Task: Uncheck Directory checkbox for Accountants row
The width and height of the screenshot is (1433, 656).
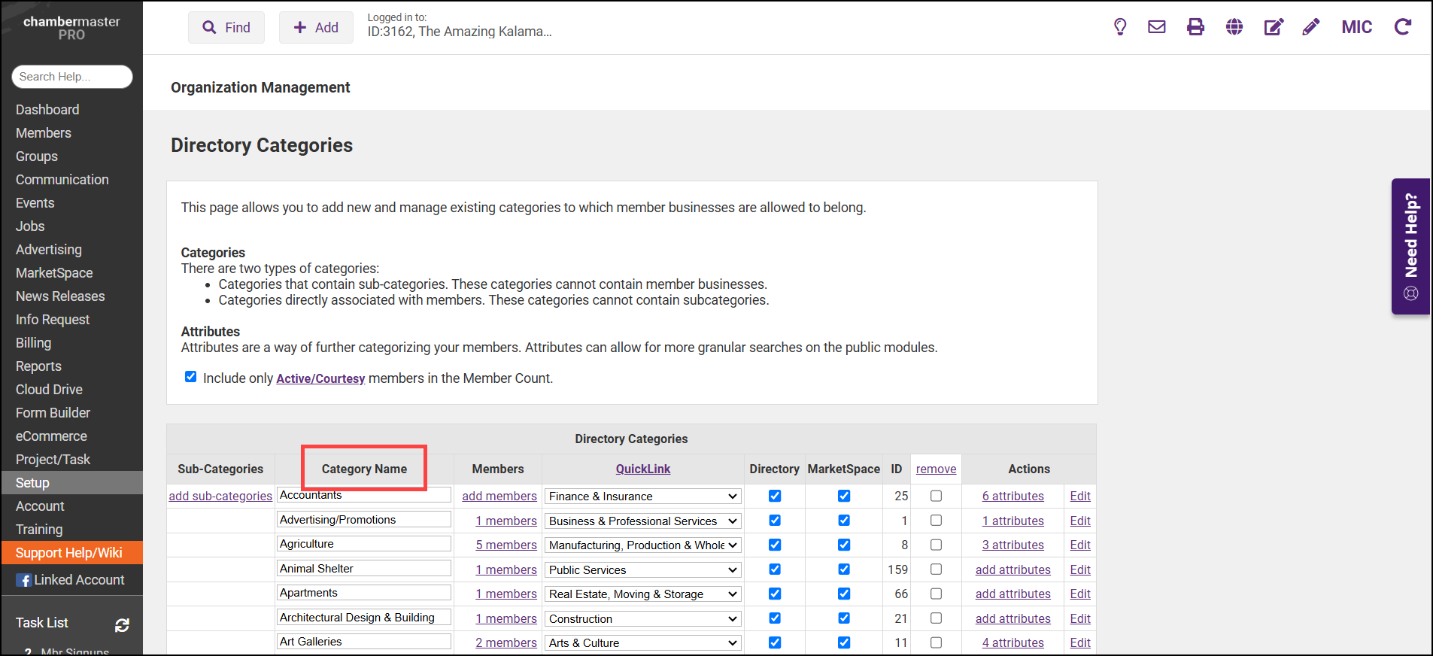Action: click(x=775, y=496)
